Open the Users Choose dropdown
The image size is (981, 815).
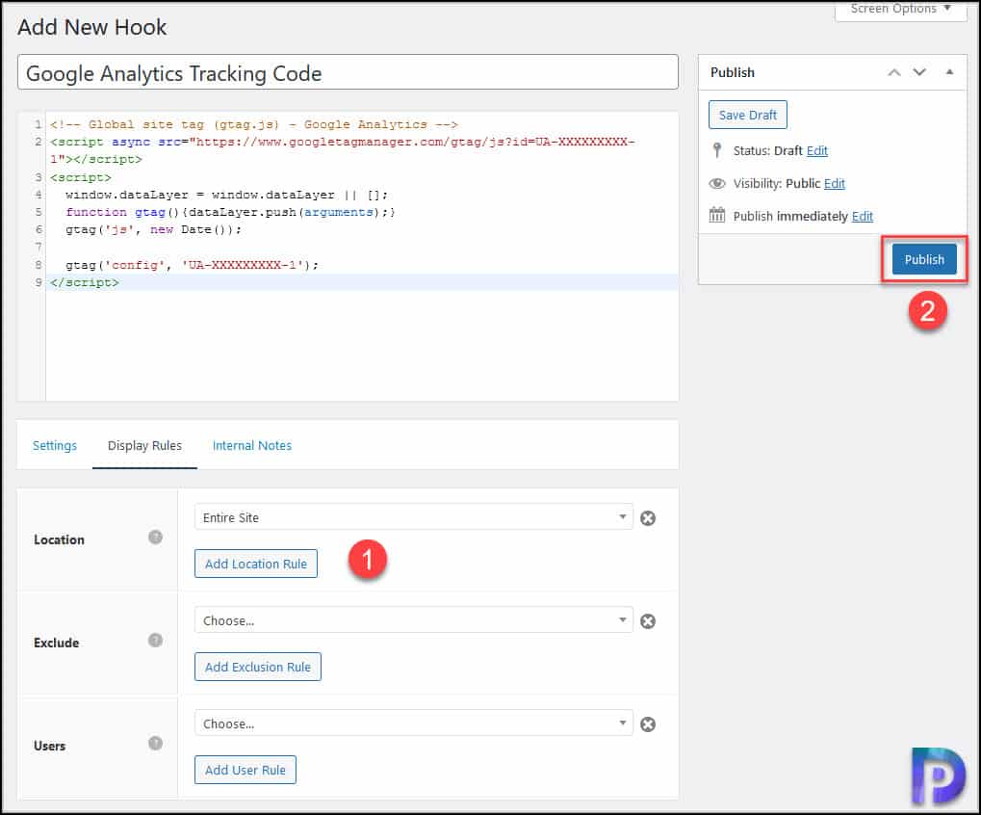click(x=414, y=723)
